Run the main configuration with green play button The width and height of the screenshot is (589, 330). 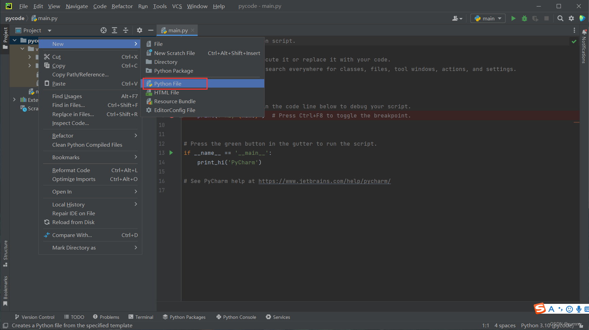pyautogui.click(x=513, y=18)
